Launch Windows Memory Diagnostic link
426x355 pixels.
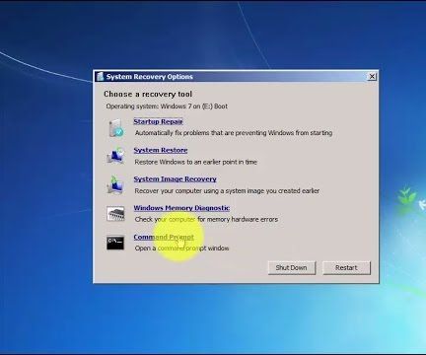[x=181, y=208]
